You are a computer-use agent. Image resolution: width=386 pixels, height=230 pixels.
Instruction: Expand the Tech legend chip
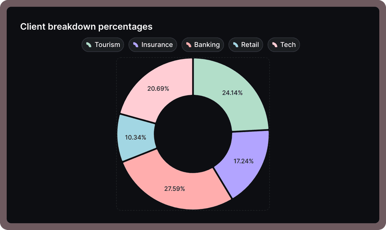click(x=283, y=44)
